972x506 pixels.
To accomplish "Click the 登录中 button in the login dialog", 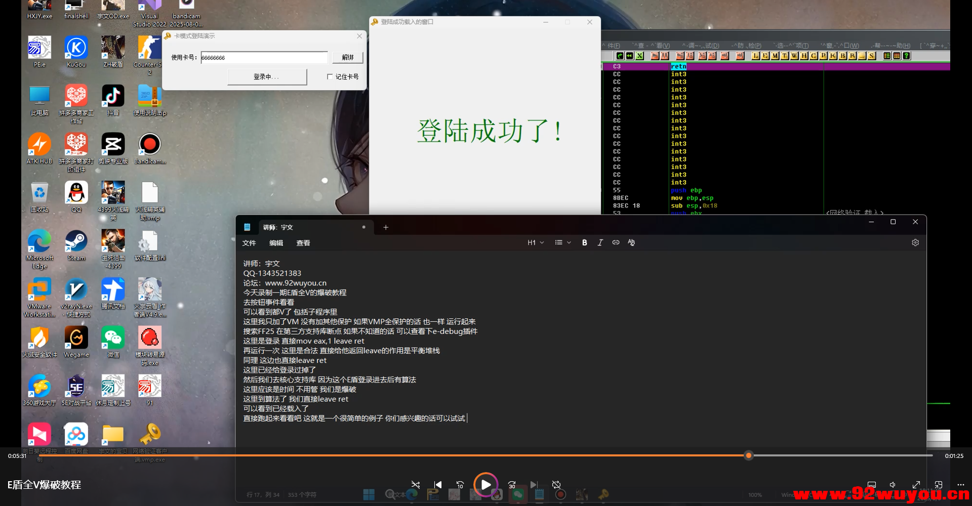I will (266, 76).
